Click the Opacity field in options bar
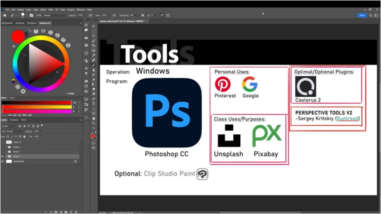 [80, 15]
